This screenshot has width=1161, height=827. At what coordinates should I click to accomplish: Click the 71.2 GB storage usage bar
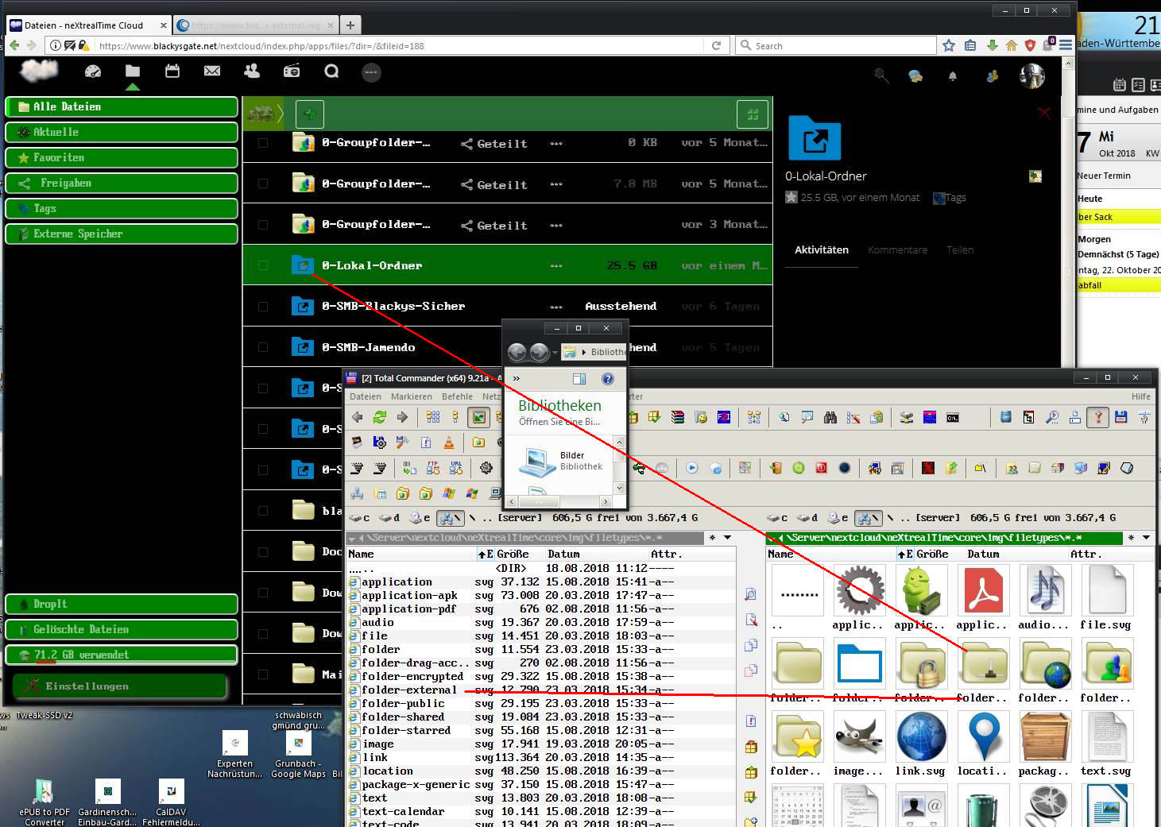pos(121,655)
